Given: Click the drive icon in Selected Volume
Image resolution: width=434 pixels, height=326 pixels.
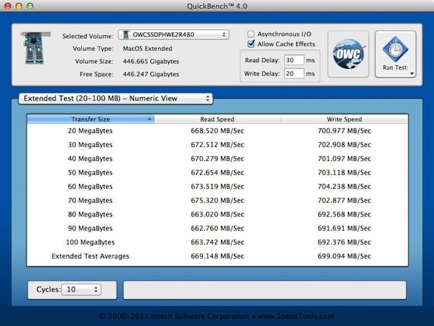Looking at the screenshot, I should [126, 35].
